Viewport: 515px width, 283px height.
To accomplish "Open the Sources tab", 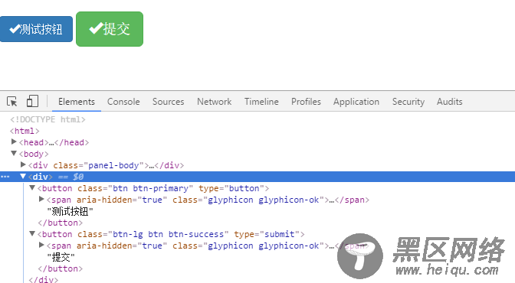I will (168, 102).
